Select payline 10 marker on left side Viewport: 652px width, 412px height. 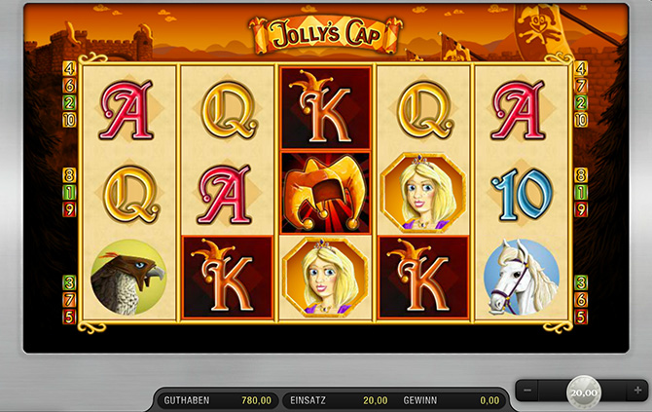point(69,120)
